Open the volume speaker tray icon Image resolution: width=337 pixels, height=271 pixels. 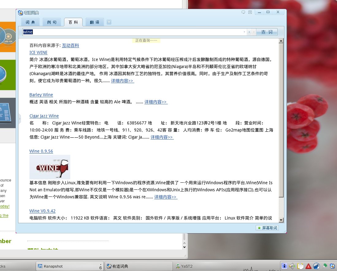(292, 266)
